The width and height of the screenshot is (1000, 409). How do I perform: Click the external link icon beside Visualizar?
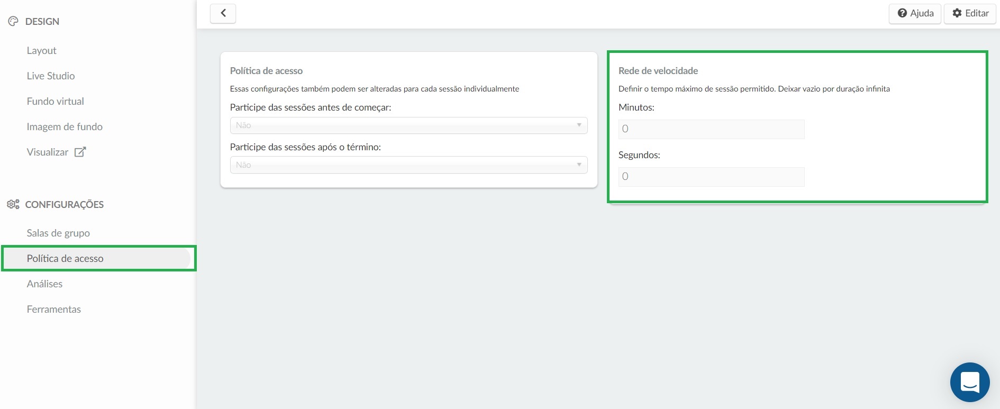(x=80, y=152)
